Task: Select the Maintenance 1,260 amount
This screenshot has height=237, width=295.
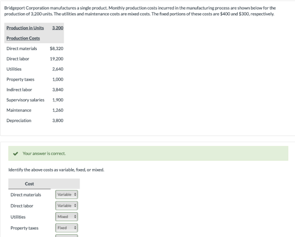Action: point(58,110)
